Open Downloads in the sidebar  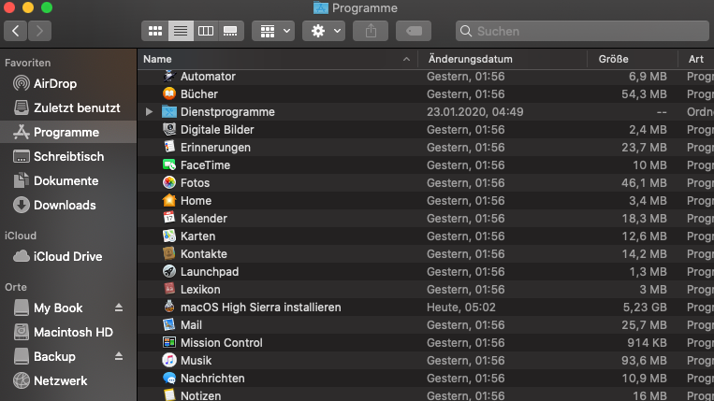pos(65,205)
